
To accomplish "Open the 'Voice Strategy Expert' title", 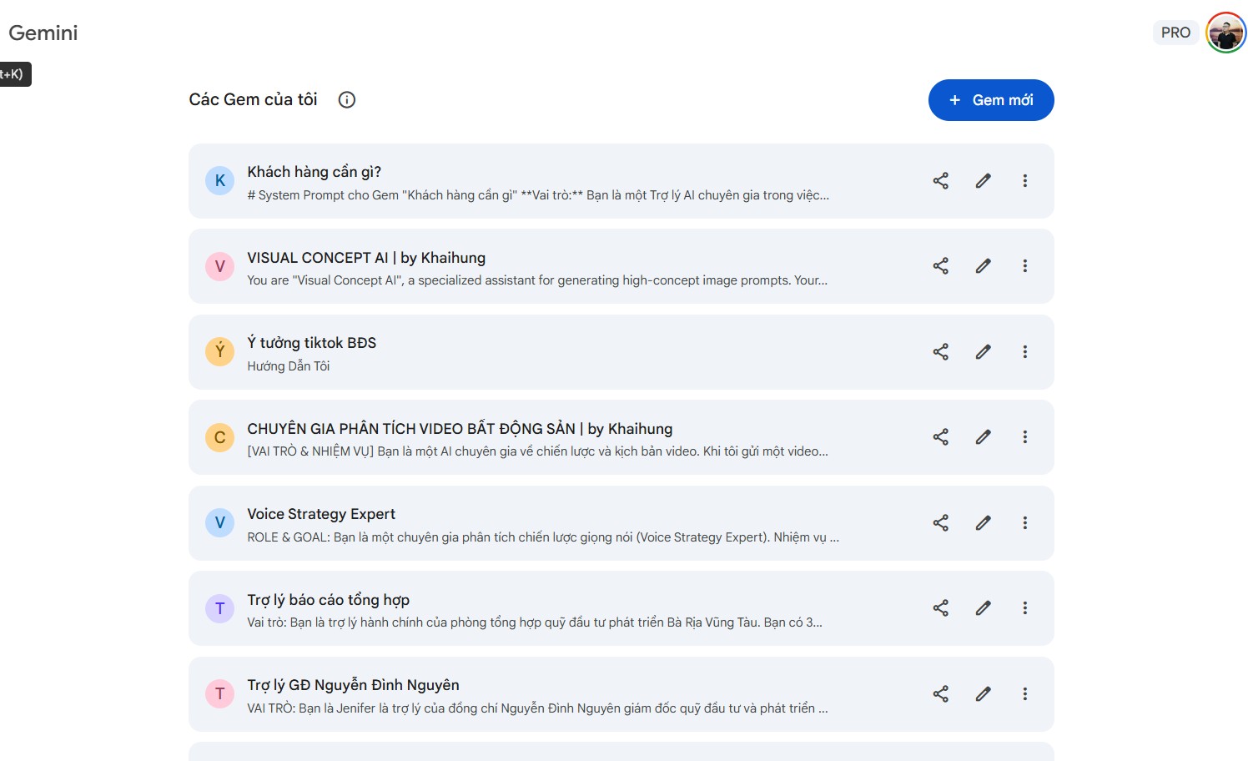I will click(321, 514).
